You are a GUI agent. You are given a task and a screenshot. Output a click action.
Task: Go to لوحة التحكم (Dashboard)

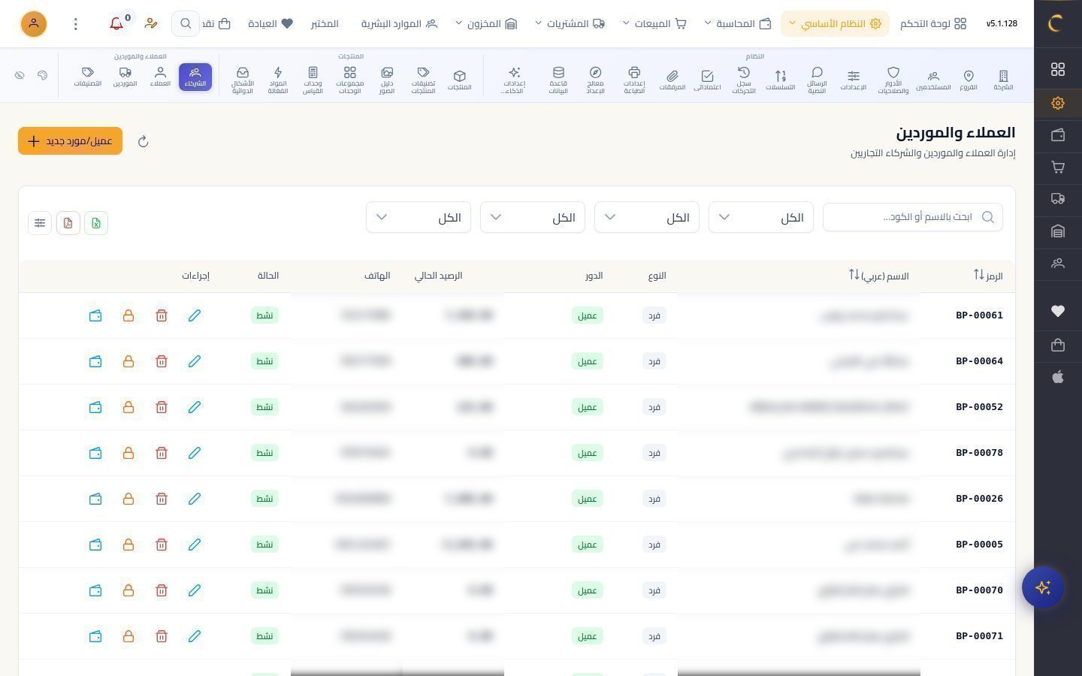[x=933, y=23]
